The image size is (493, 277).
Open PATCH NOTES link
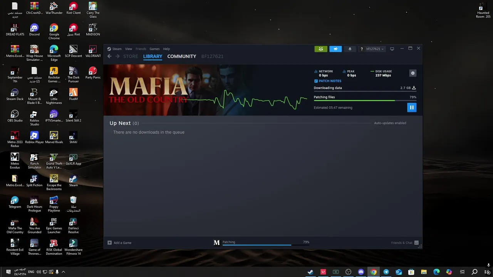pos(328,81)
